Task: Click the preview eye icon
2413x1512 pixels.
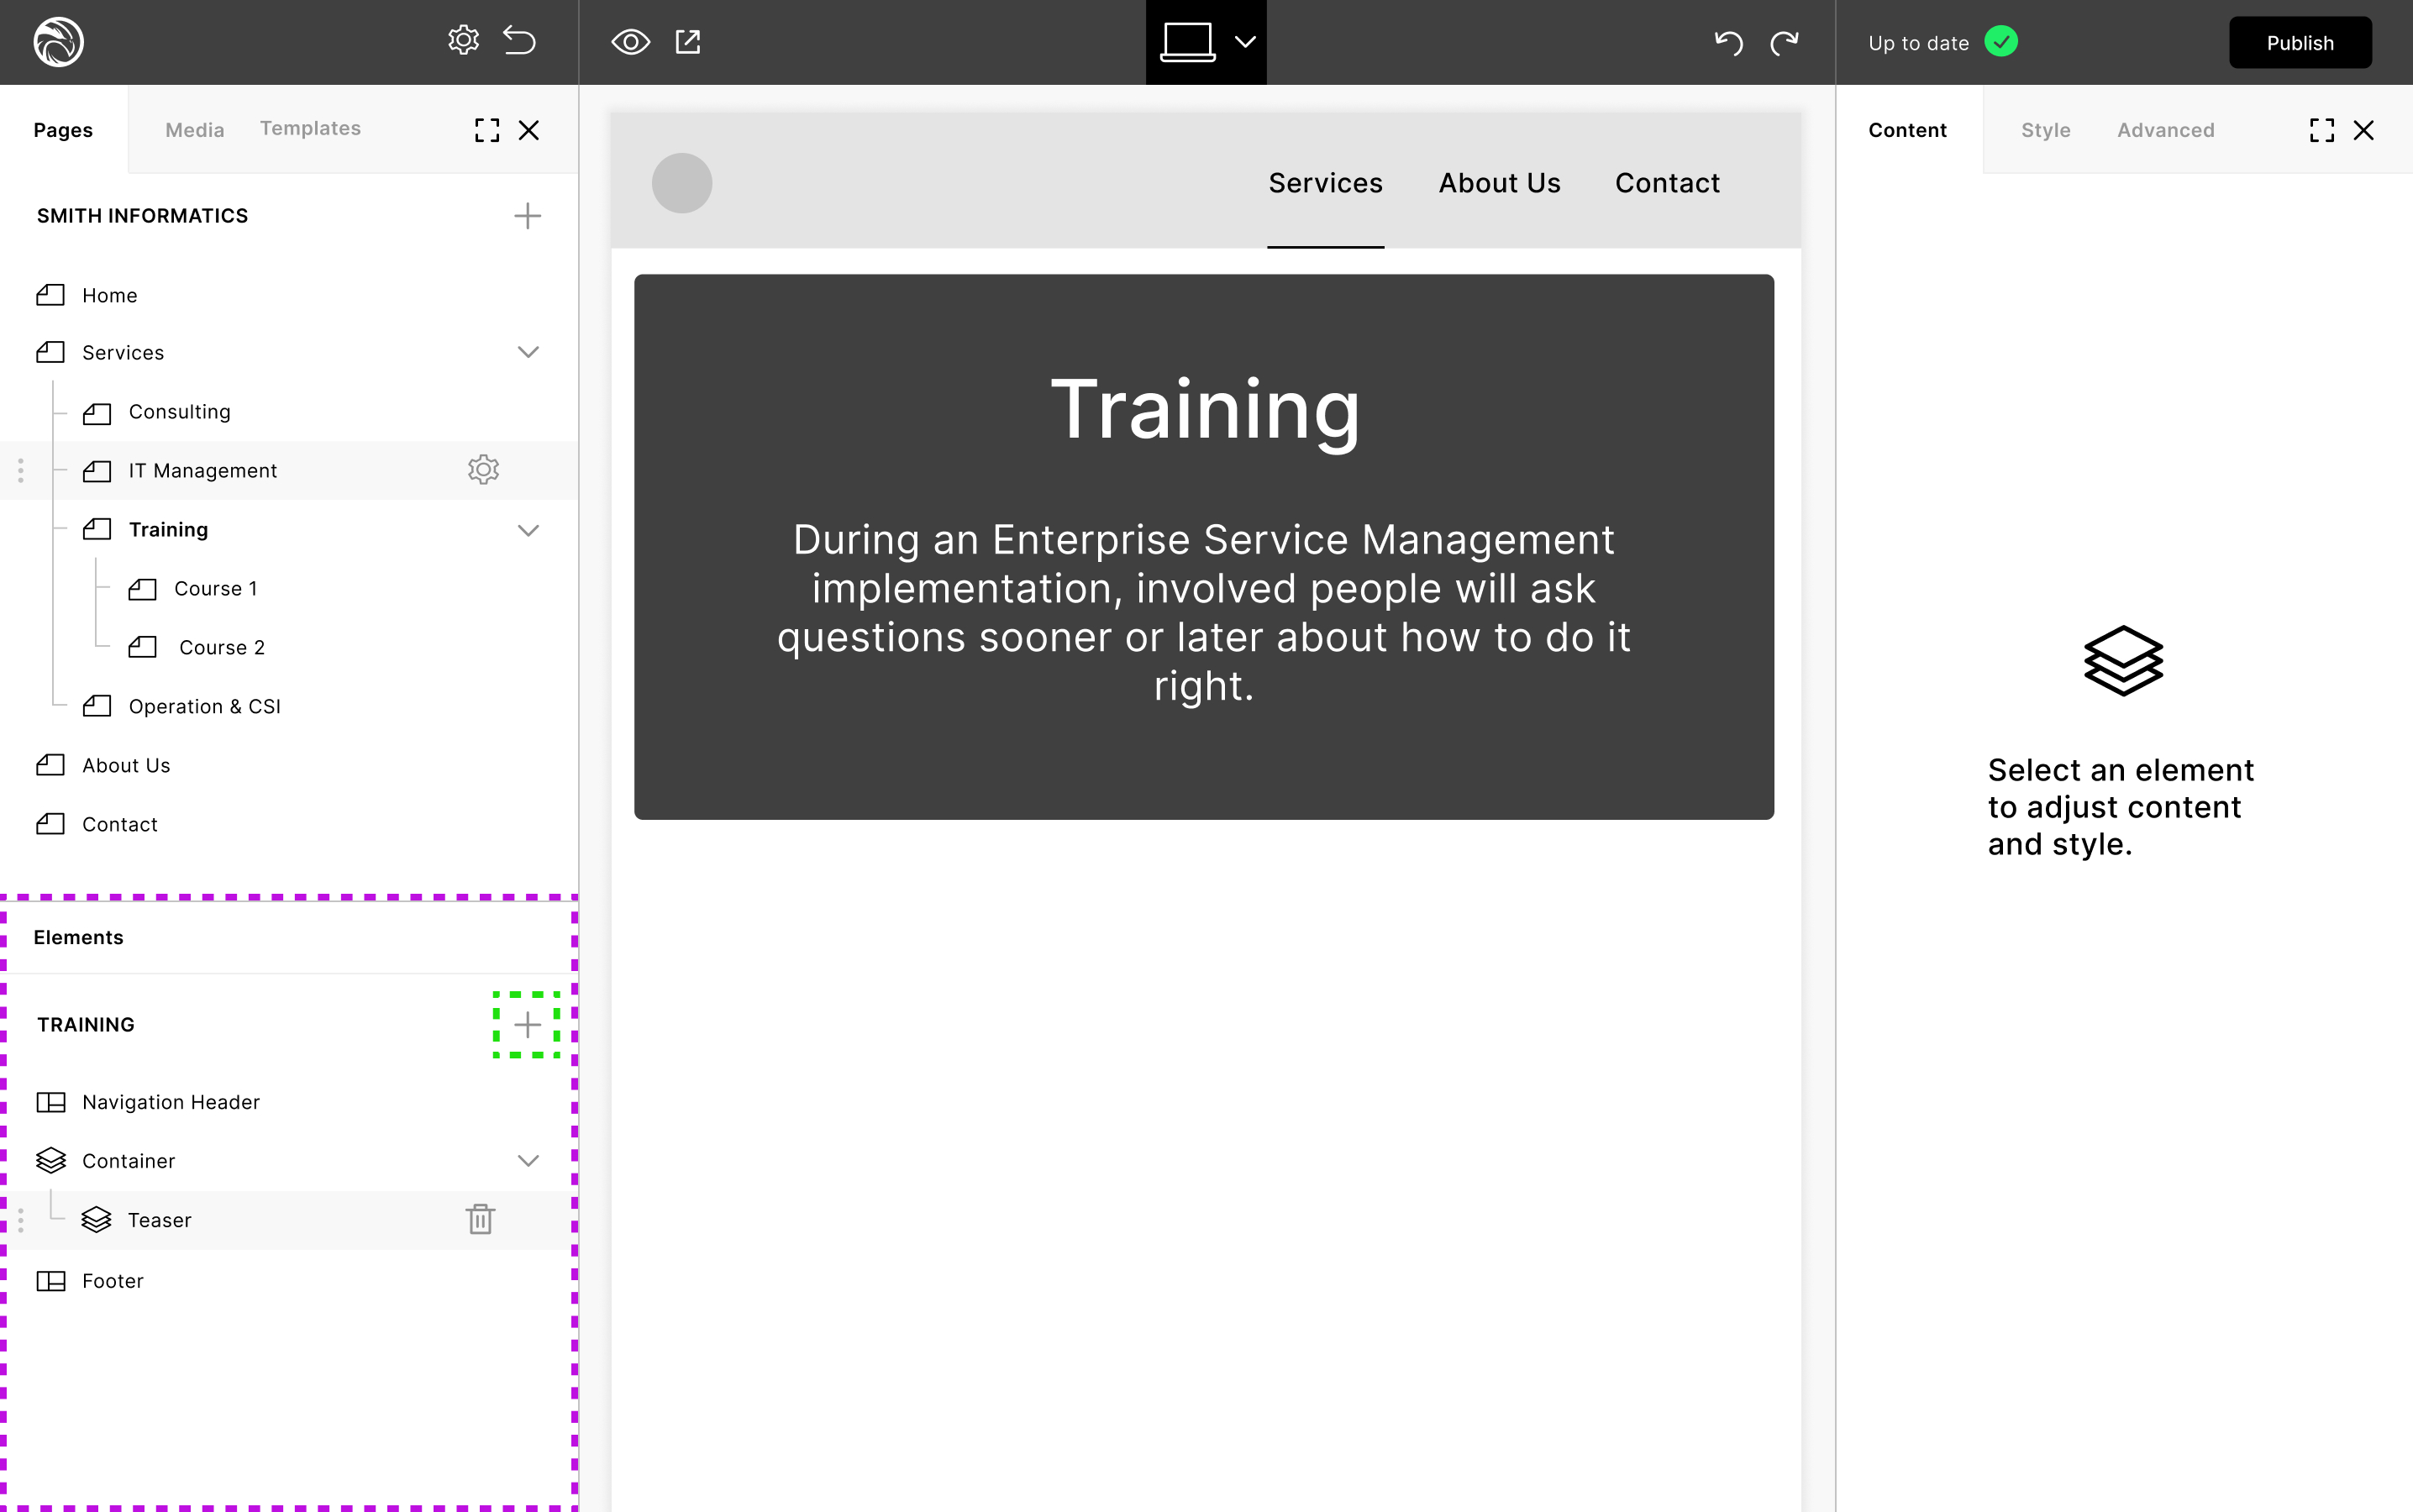Action: tap(630, 42)
